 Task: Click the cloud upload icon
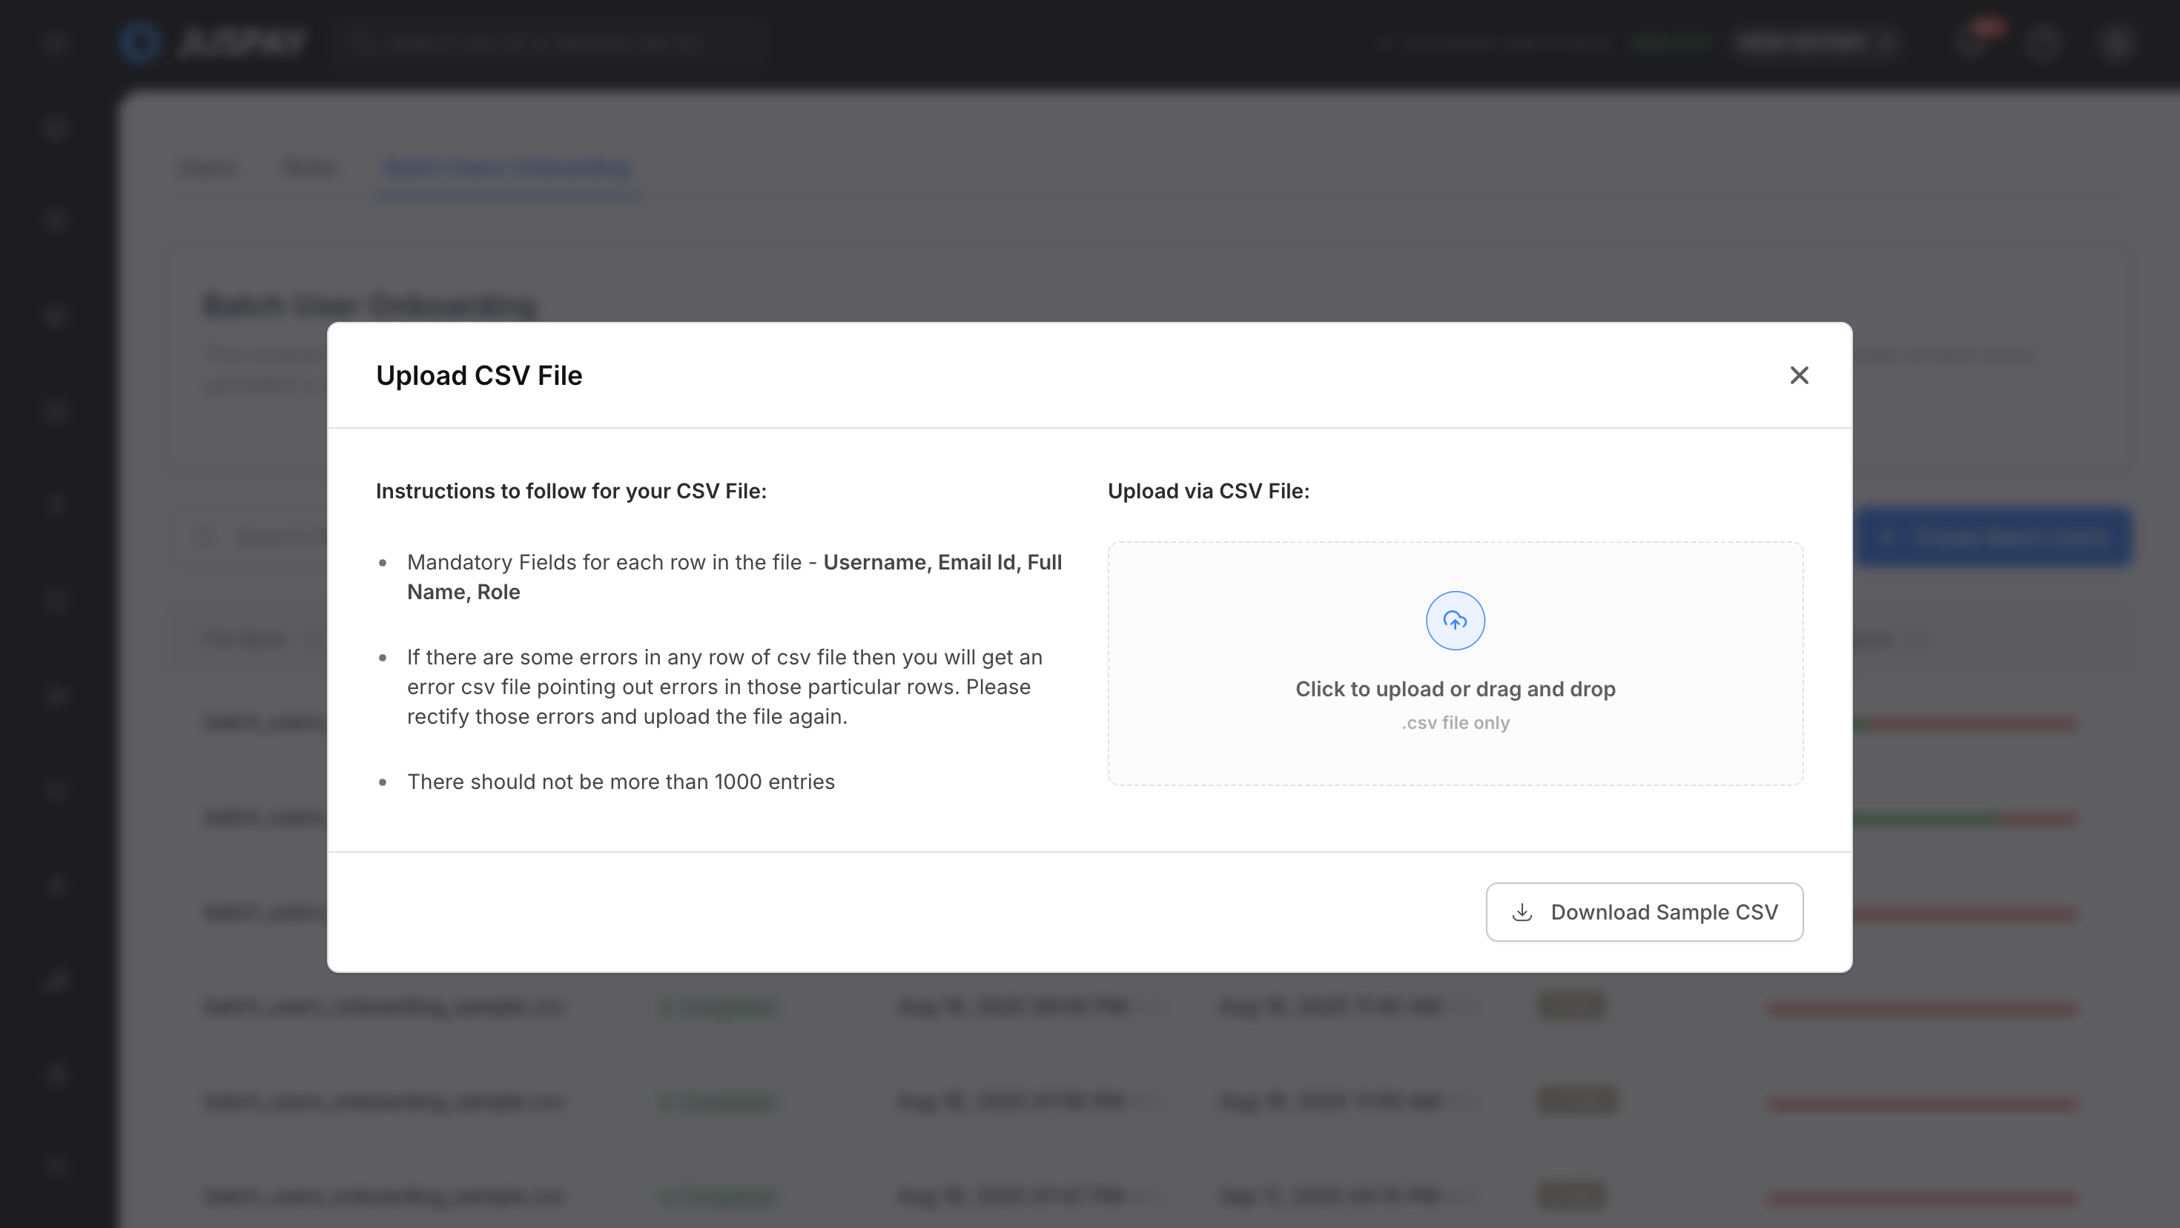[x=1455, y=621]
